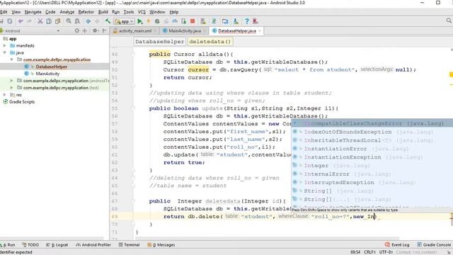
Task: Click the Make Project hammer icon
Action: coord(108,21)
